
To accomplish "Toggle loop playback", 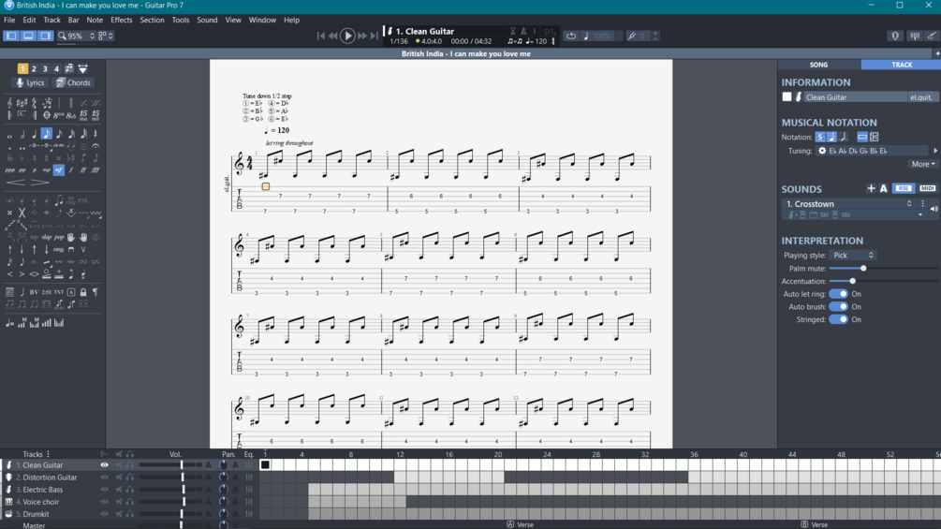I will [x=571, y=36].
